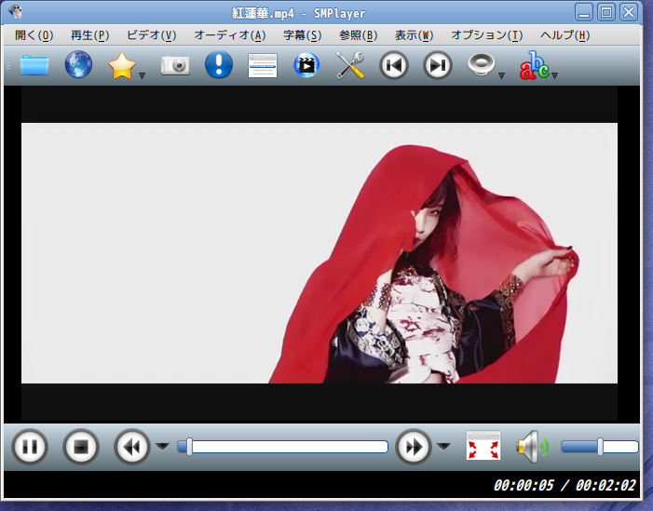Jump to previous track in toolbar
Image resolution: width=653 pixels, height=511 pixels.
coord(393,65)
